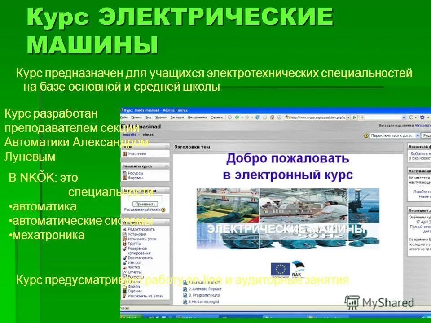Click the document icon beside 4.Hindamisreeglid

pyautogui.click(x=185, y=302)
